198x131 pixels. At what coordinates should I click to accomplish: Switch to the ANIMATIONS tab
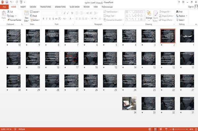tap(60, 7)
